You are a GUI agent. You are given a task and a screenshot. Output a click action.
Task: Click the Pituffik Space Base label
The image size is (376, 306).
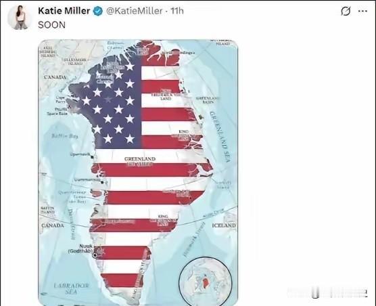(57, 111)
